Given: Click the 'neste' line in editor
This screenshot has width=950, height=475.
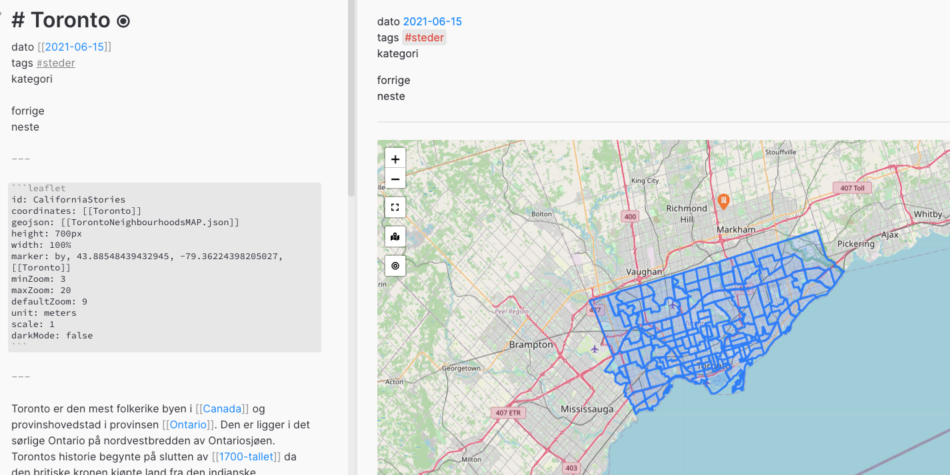Looking at the screenshot, I should click(25, 127).
